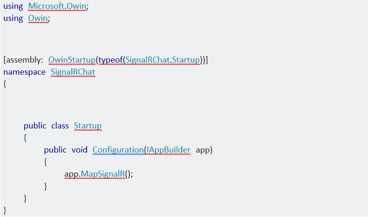Click the public keyword before void

point(55,150)
